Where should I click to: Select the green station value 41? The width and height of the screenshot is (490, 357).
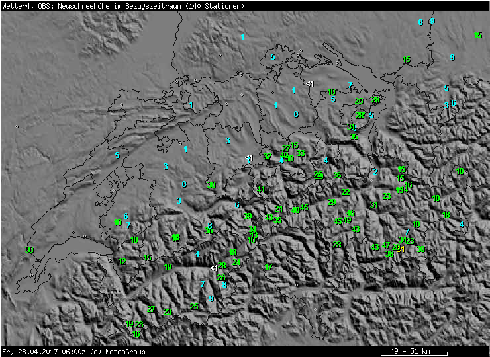coord(261,190)
